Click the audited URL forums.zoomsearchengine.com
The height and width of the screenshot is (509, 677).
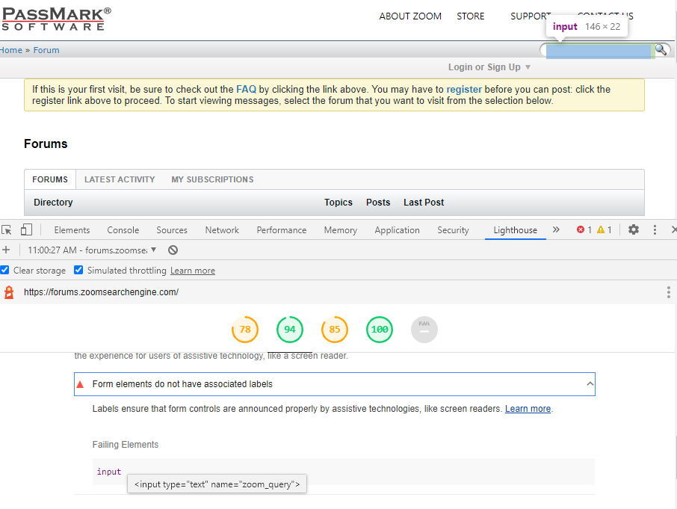click(x=101, y=292)
